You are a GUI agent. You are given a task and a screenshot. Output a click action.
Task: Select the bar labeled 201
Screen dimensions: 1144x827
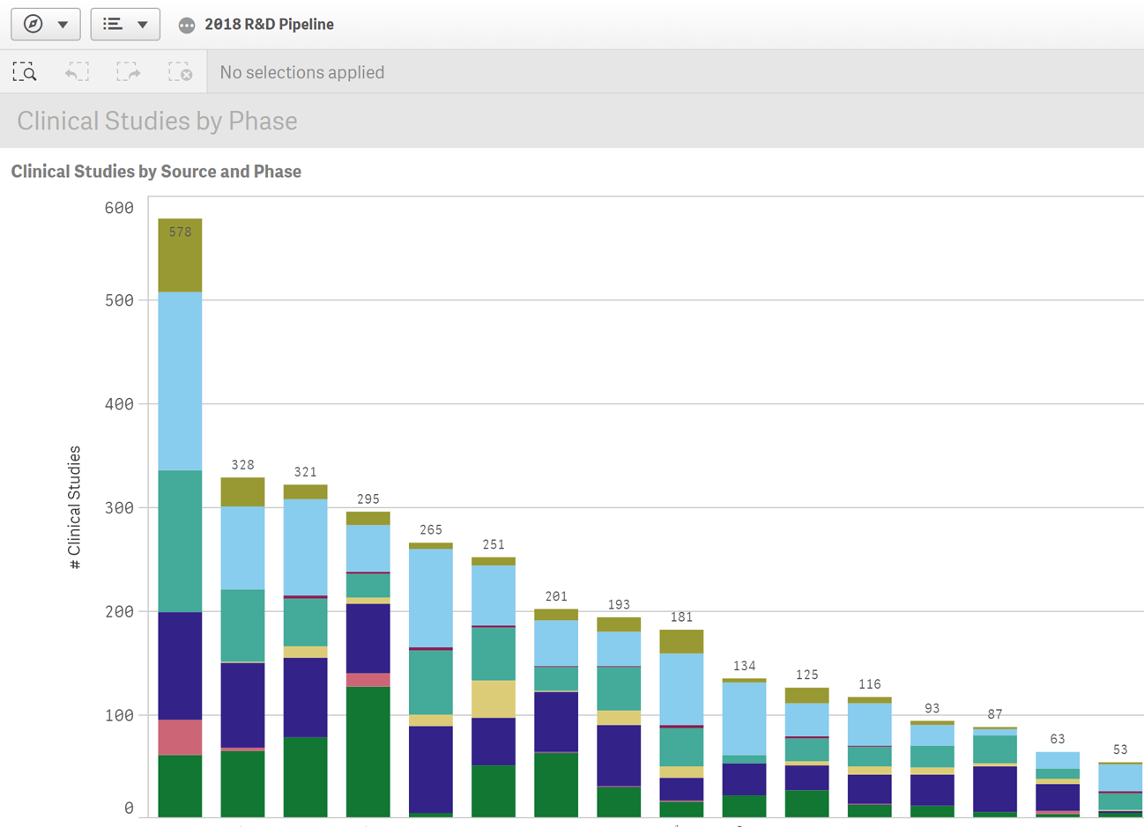pos(556,713)
